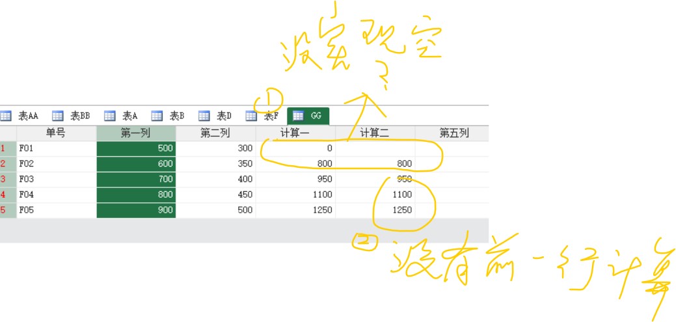Click 计算一 cell in row F03
Viewport: 676px width, 322px height.
pyautogui.click(x=295, y=180)
